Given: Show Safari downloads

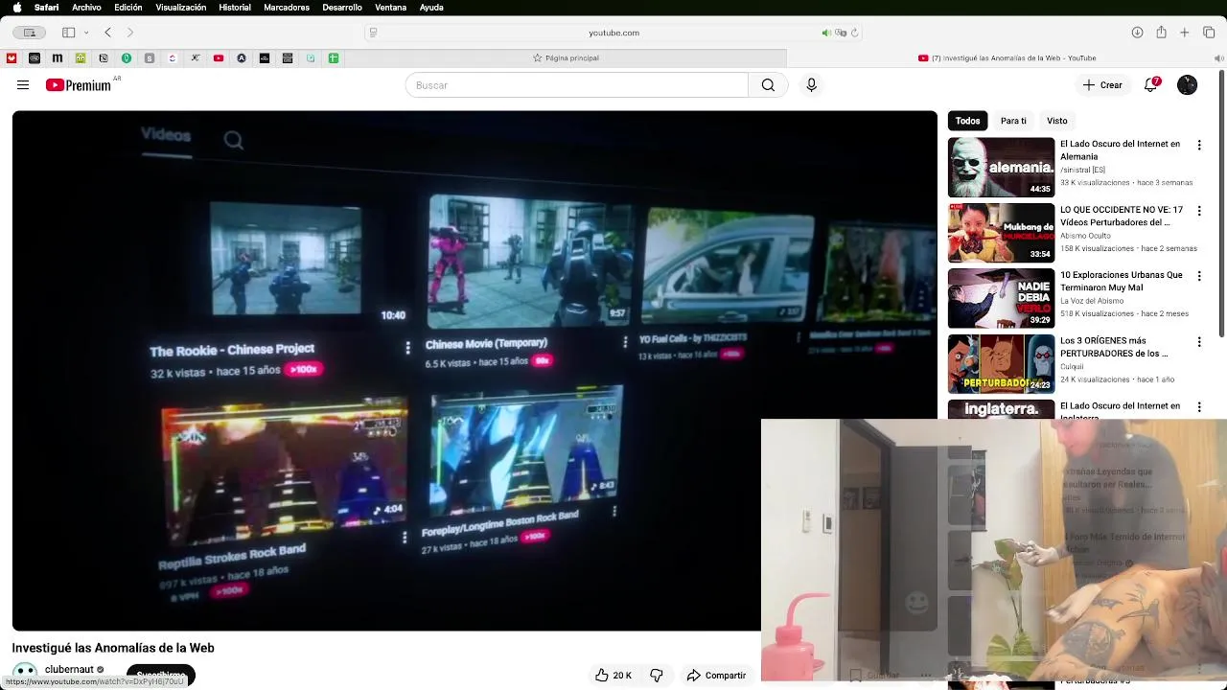Looking at the screenshot, I should point(1137,33).
